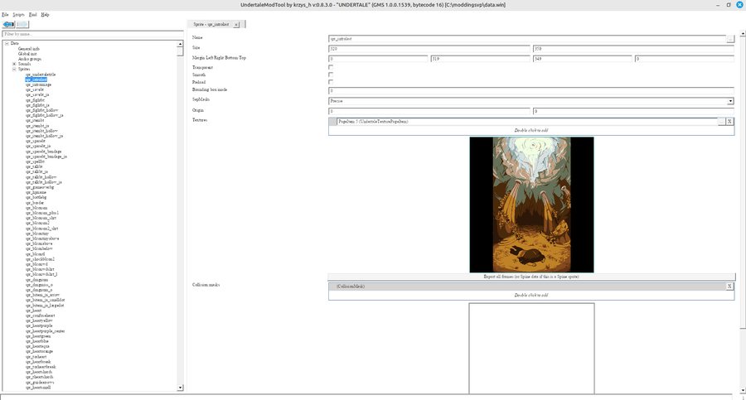Select spr_sparebt_bandage in the tree
Image resolution: width=746 pixels, height=400 pixels.
[x=43, y=152]
